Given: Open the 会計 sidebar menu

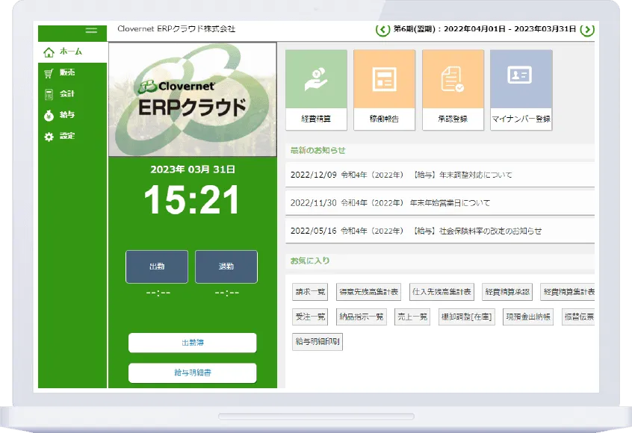Looking at the screenshot, I should 72,94.
